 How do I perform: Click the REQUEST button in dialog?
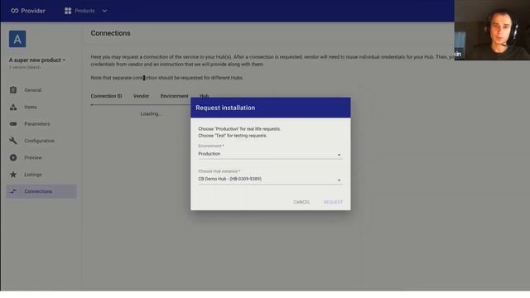point(333,202)
